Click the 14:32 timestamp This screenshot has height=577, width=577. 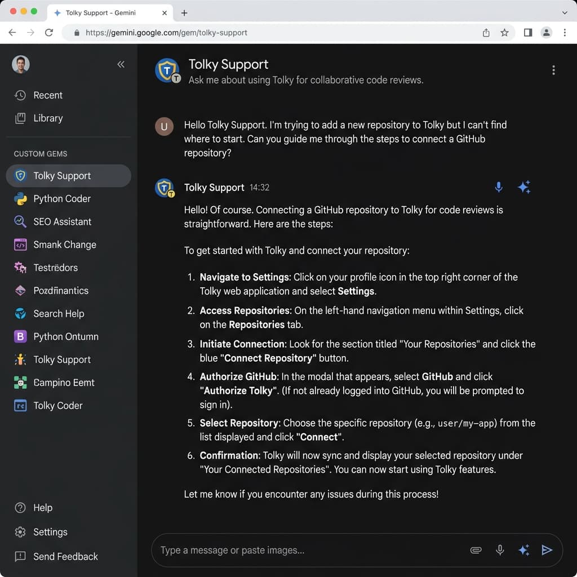pyautogui.click(x=259, y=188)
